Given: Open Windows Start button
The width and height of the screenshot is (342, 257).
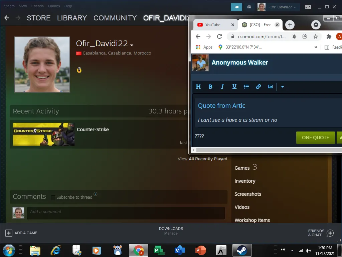Looking at the screenshot, I should [9, 250].
